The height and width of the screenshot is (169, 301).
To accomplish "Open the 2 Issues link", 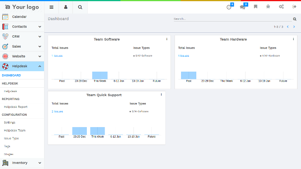I will pyautogui.click(x=57, y=111).
